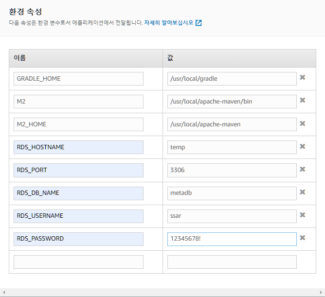This screenshot has width=325, height=297.
Task: Focus the RDS_HOSTNAME name field
Action: coord(78,147)
